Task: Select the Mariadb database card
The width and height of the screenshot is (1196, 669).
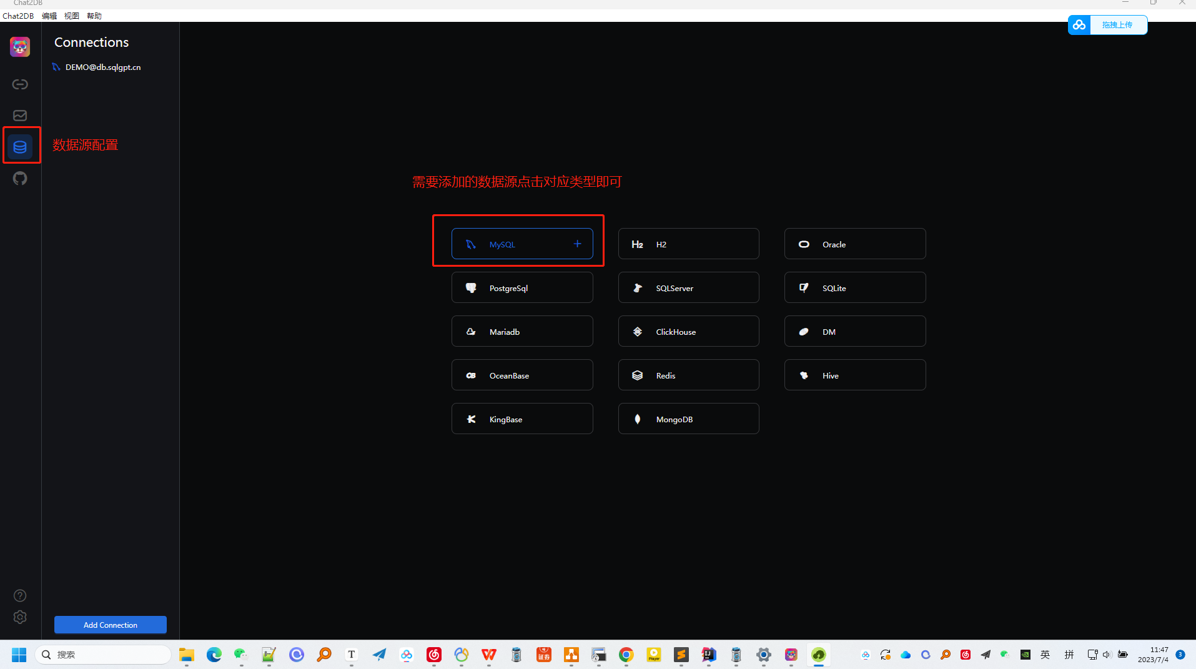Action: [x=522, y=331]
